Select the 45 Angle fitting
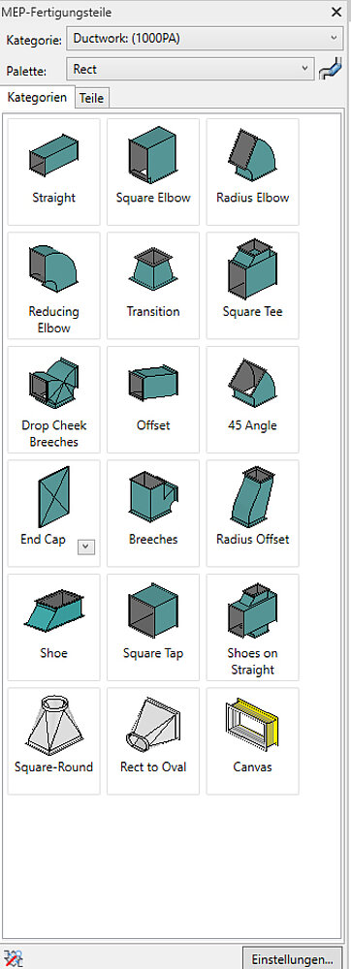The height and width of the screenshot is (969, 351). (253, 399)
